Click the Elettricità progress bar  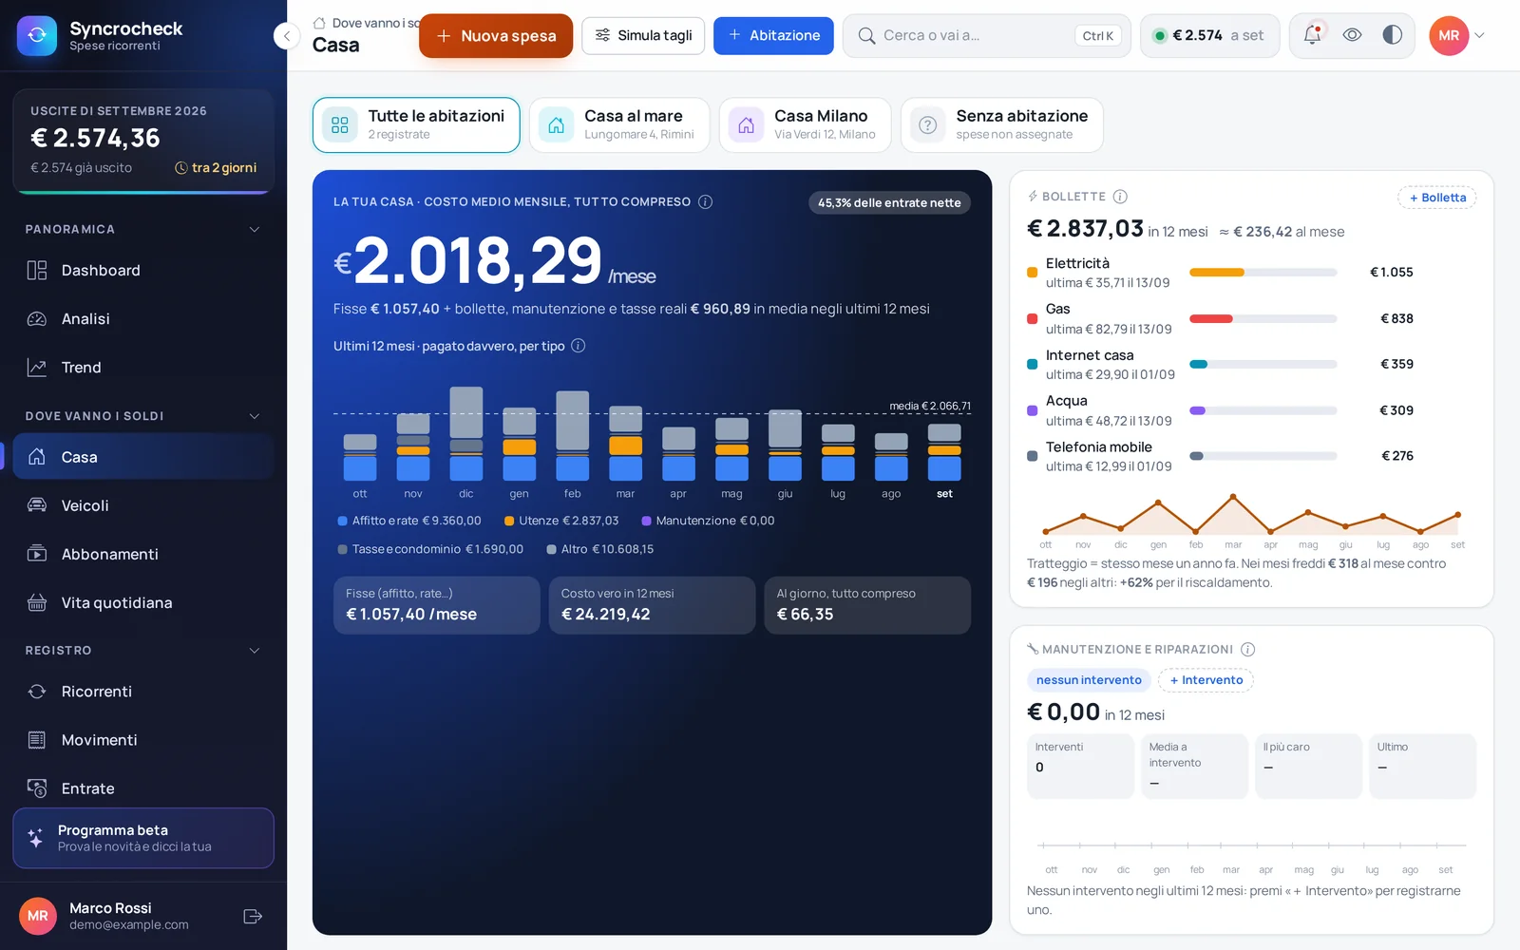(1263, 273)
